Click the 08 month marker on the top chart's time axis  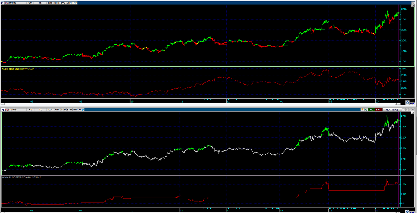click(x=32, y=101)
